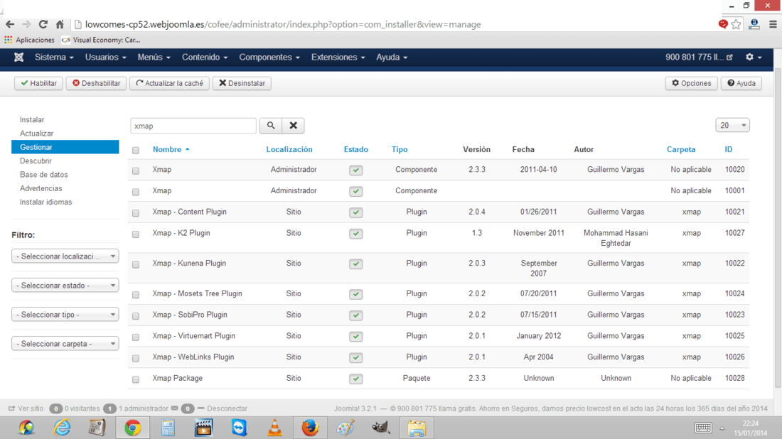Screen dimensions: 782x439
Task: Toggle status of Xmap - SobiPro Plugin
Action: 355,315
